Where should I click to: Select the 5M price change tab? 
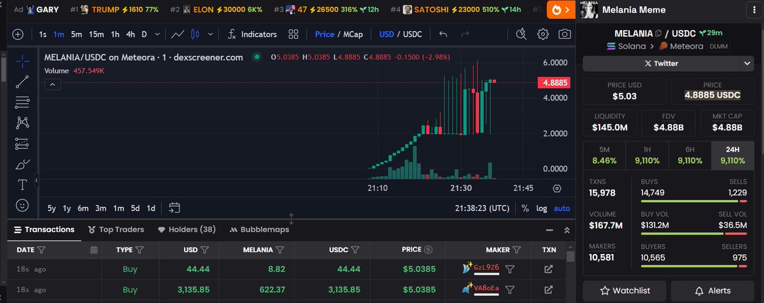[604, 156]
